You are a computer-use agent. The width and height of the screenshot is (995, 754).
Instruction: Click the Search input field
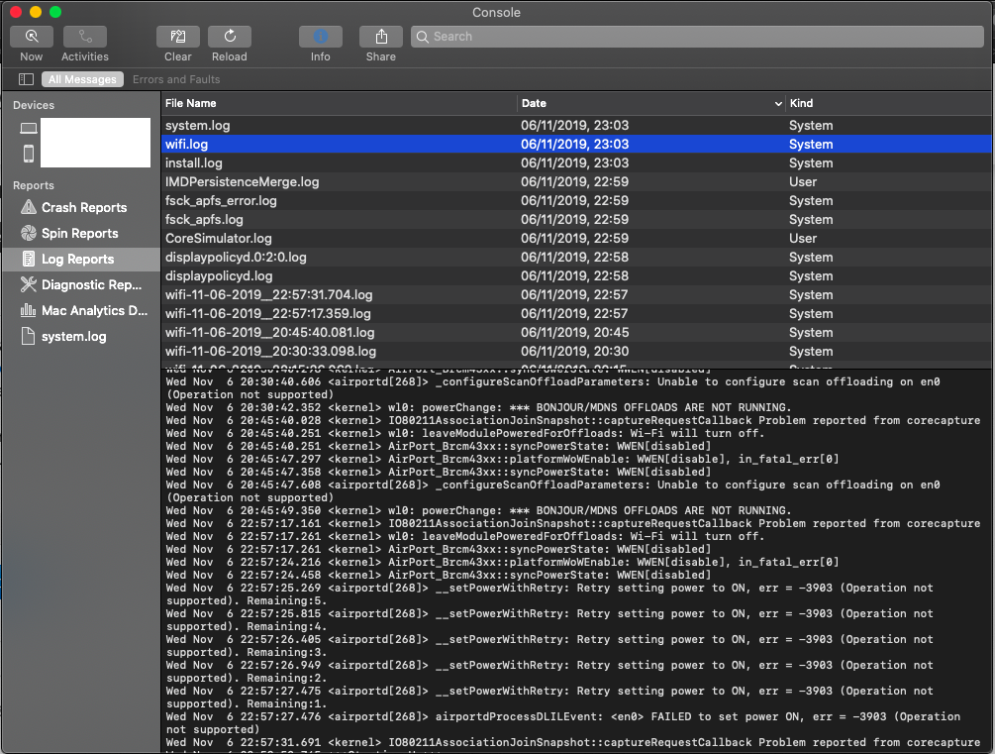(697, 37)
